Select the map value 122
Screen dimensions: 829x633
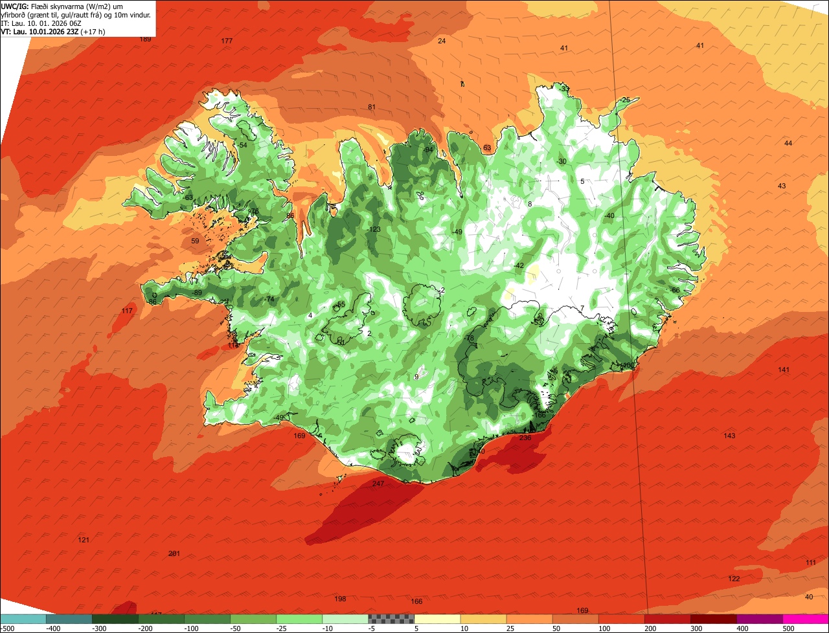(734, 579)
